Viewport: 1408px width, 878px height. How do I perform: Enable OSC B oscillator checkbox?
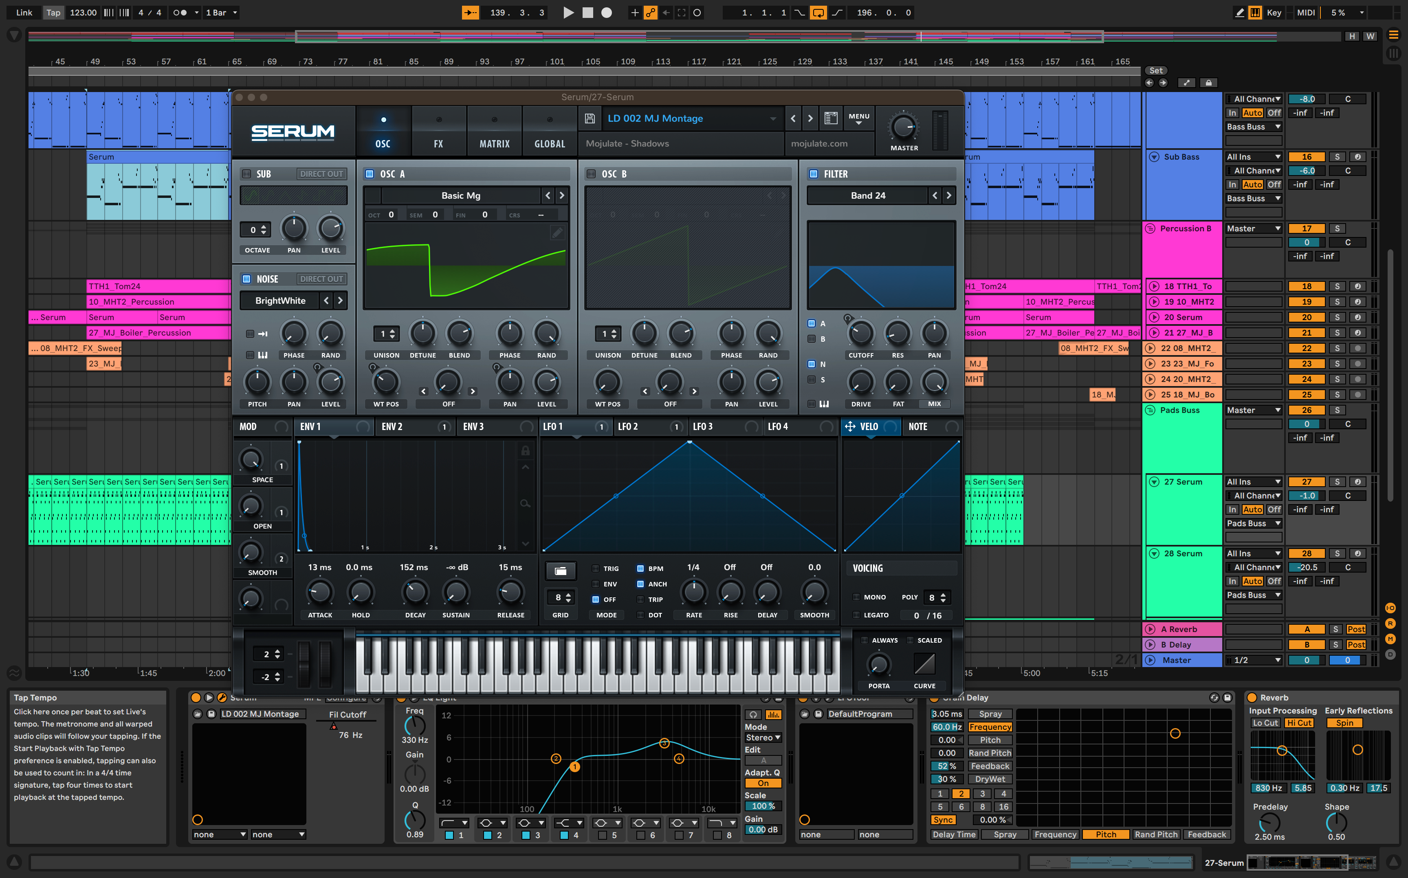click(591, 173)
